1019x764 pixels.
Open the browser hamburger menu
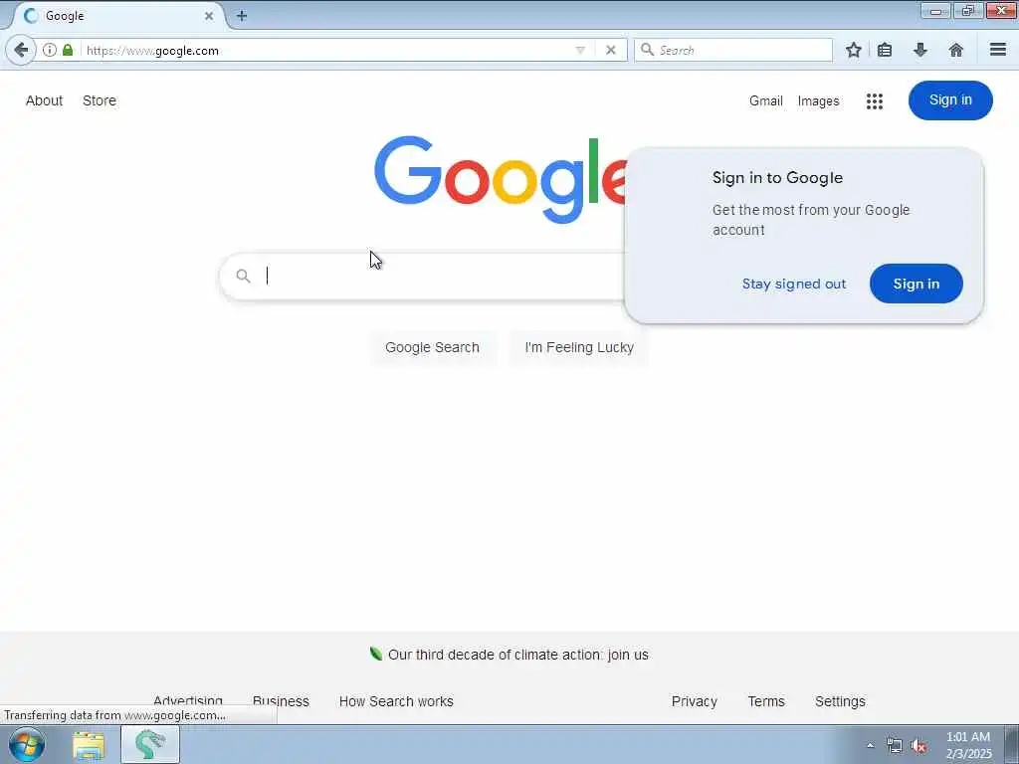click(x=998, y=50)
